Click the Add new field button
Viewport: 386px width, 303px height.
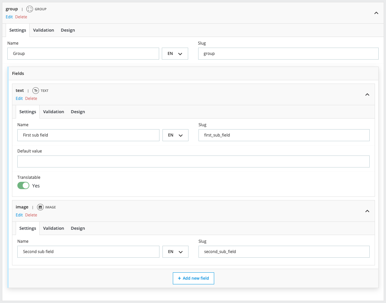point(193,278)
